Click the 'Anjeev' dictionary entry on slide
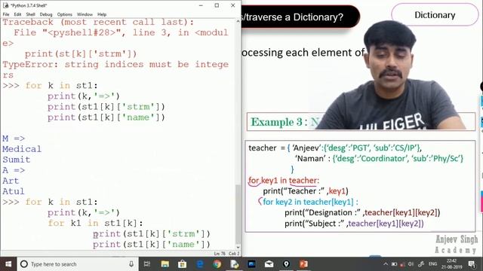483x271 pixels. [357, 148]
